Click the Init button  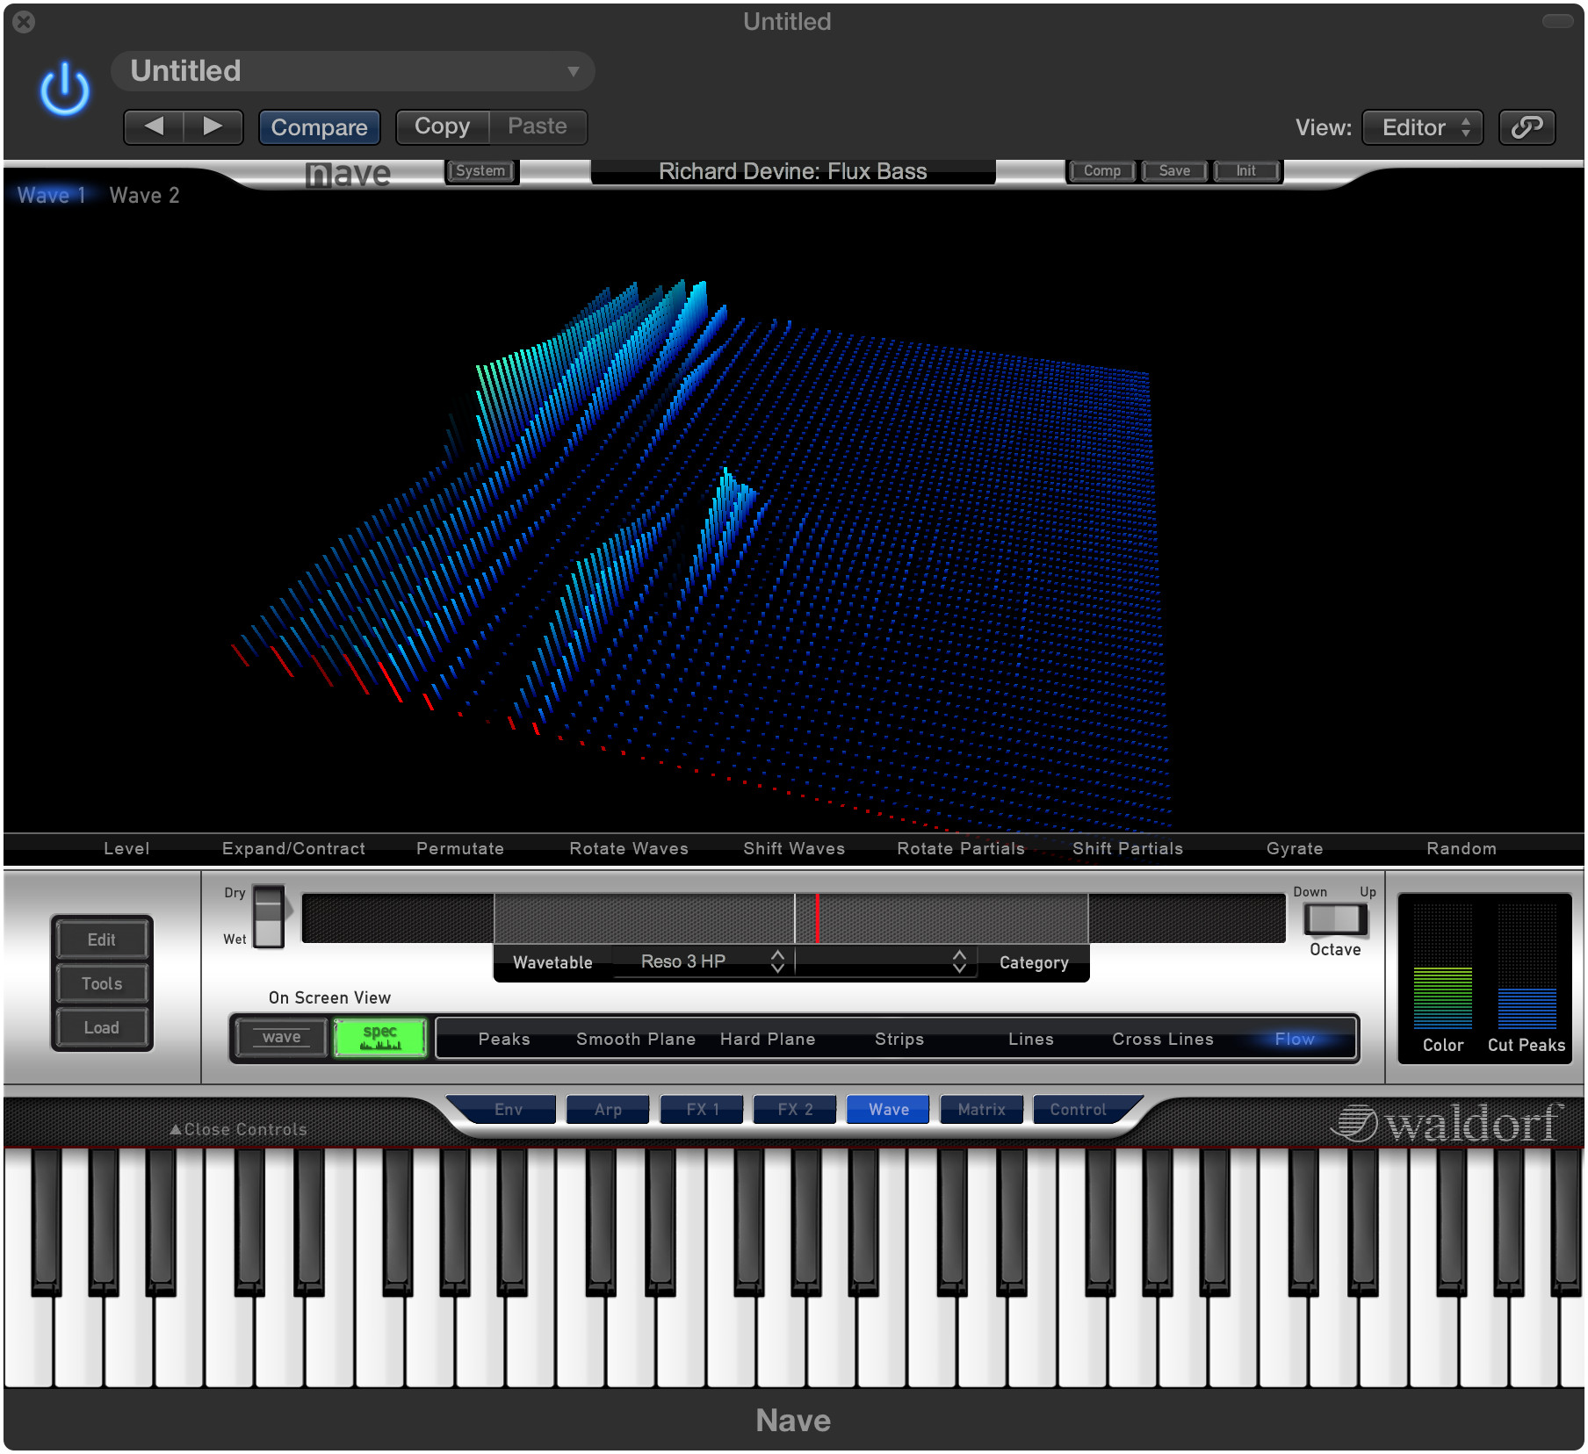[1246, 170]
